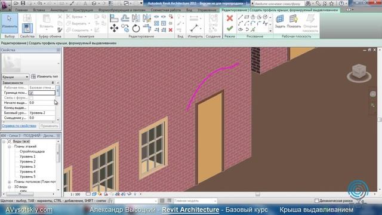Image resolution: width=382 pixels, height=215 pixels.
Task: Expand the Draw gallery more arrow
Action: click(x=270, y=31)
